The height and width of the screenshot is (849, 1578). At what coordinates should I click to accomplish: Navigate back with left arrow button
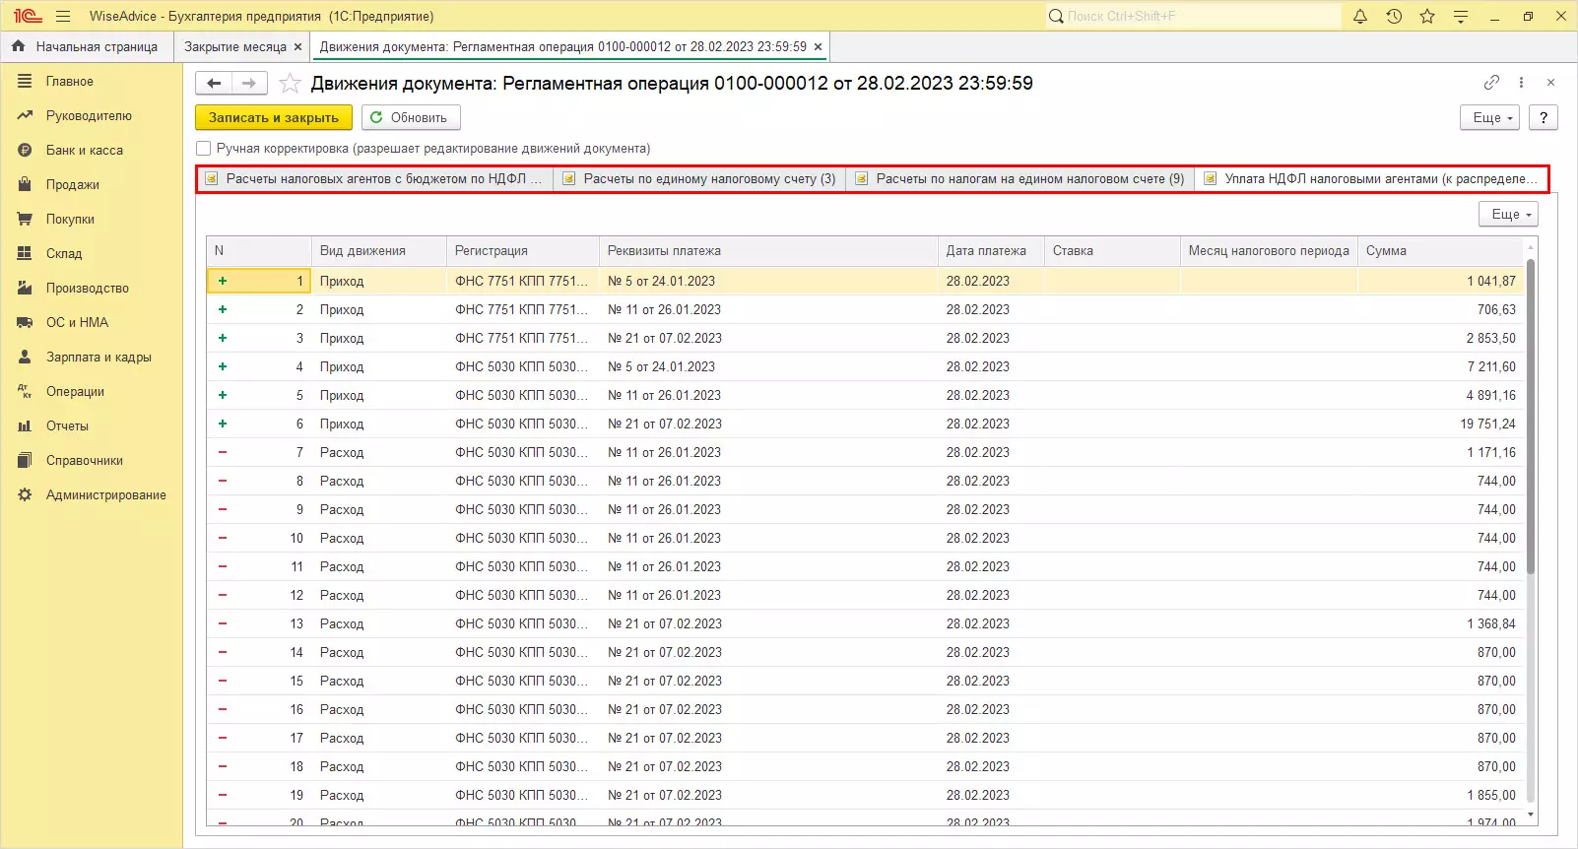coord(214,84)
